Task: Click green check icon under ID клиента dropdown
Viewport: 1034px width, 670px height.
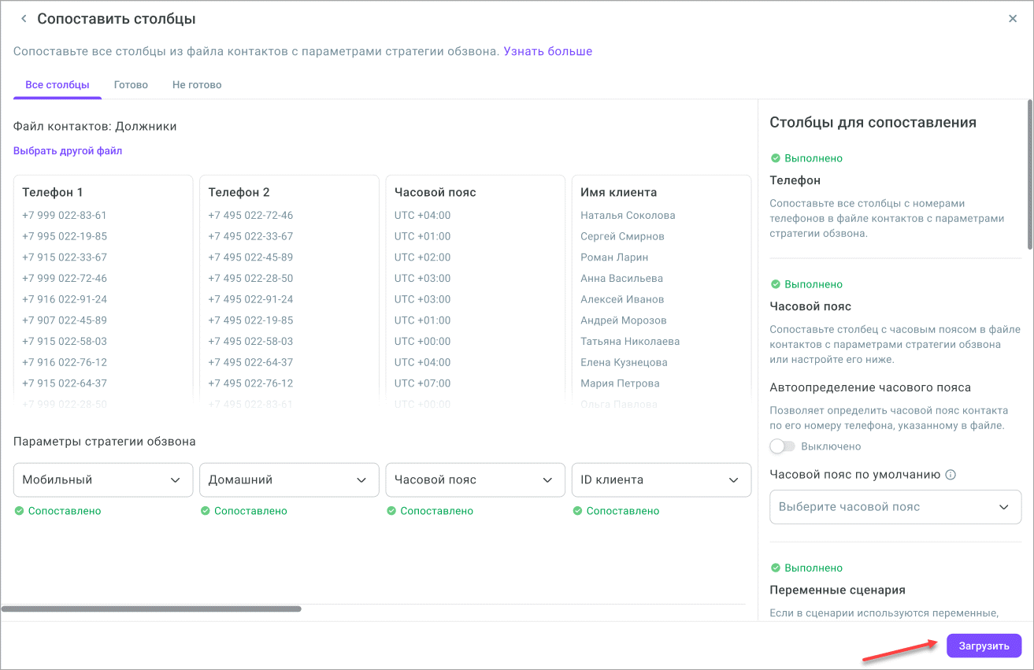Action: pyautogui.click(x=577, y=511)
